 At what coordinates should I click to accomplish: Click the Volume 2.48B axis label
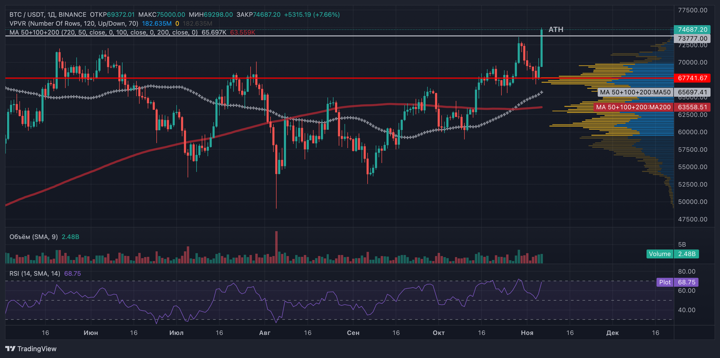point(673,254)
